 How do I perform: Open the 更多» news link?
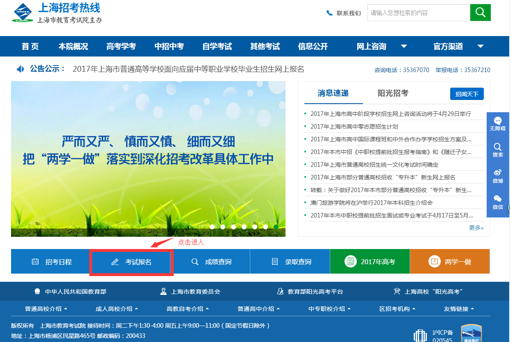click(x=476, y=228)
